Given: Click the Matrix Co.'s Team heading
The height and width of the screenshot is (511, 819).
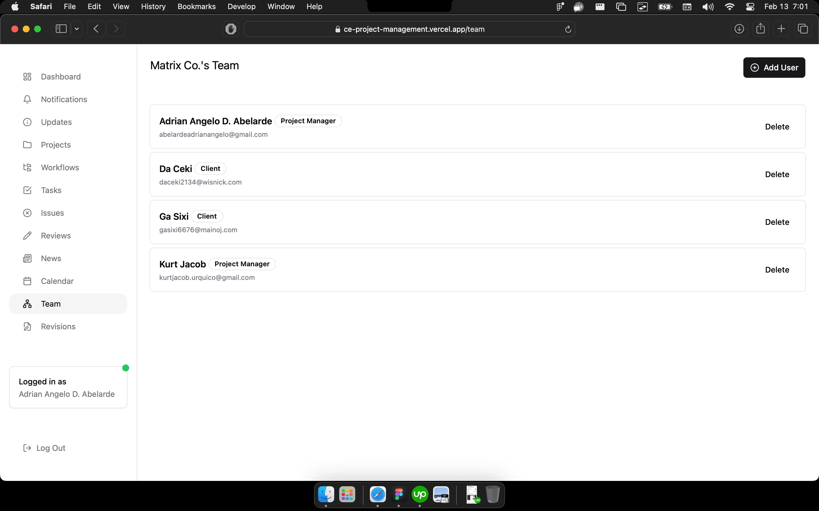Looking at the screenshot, I should click(195, 66).
